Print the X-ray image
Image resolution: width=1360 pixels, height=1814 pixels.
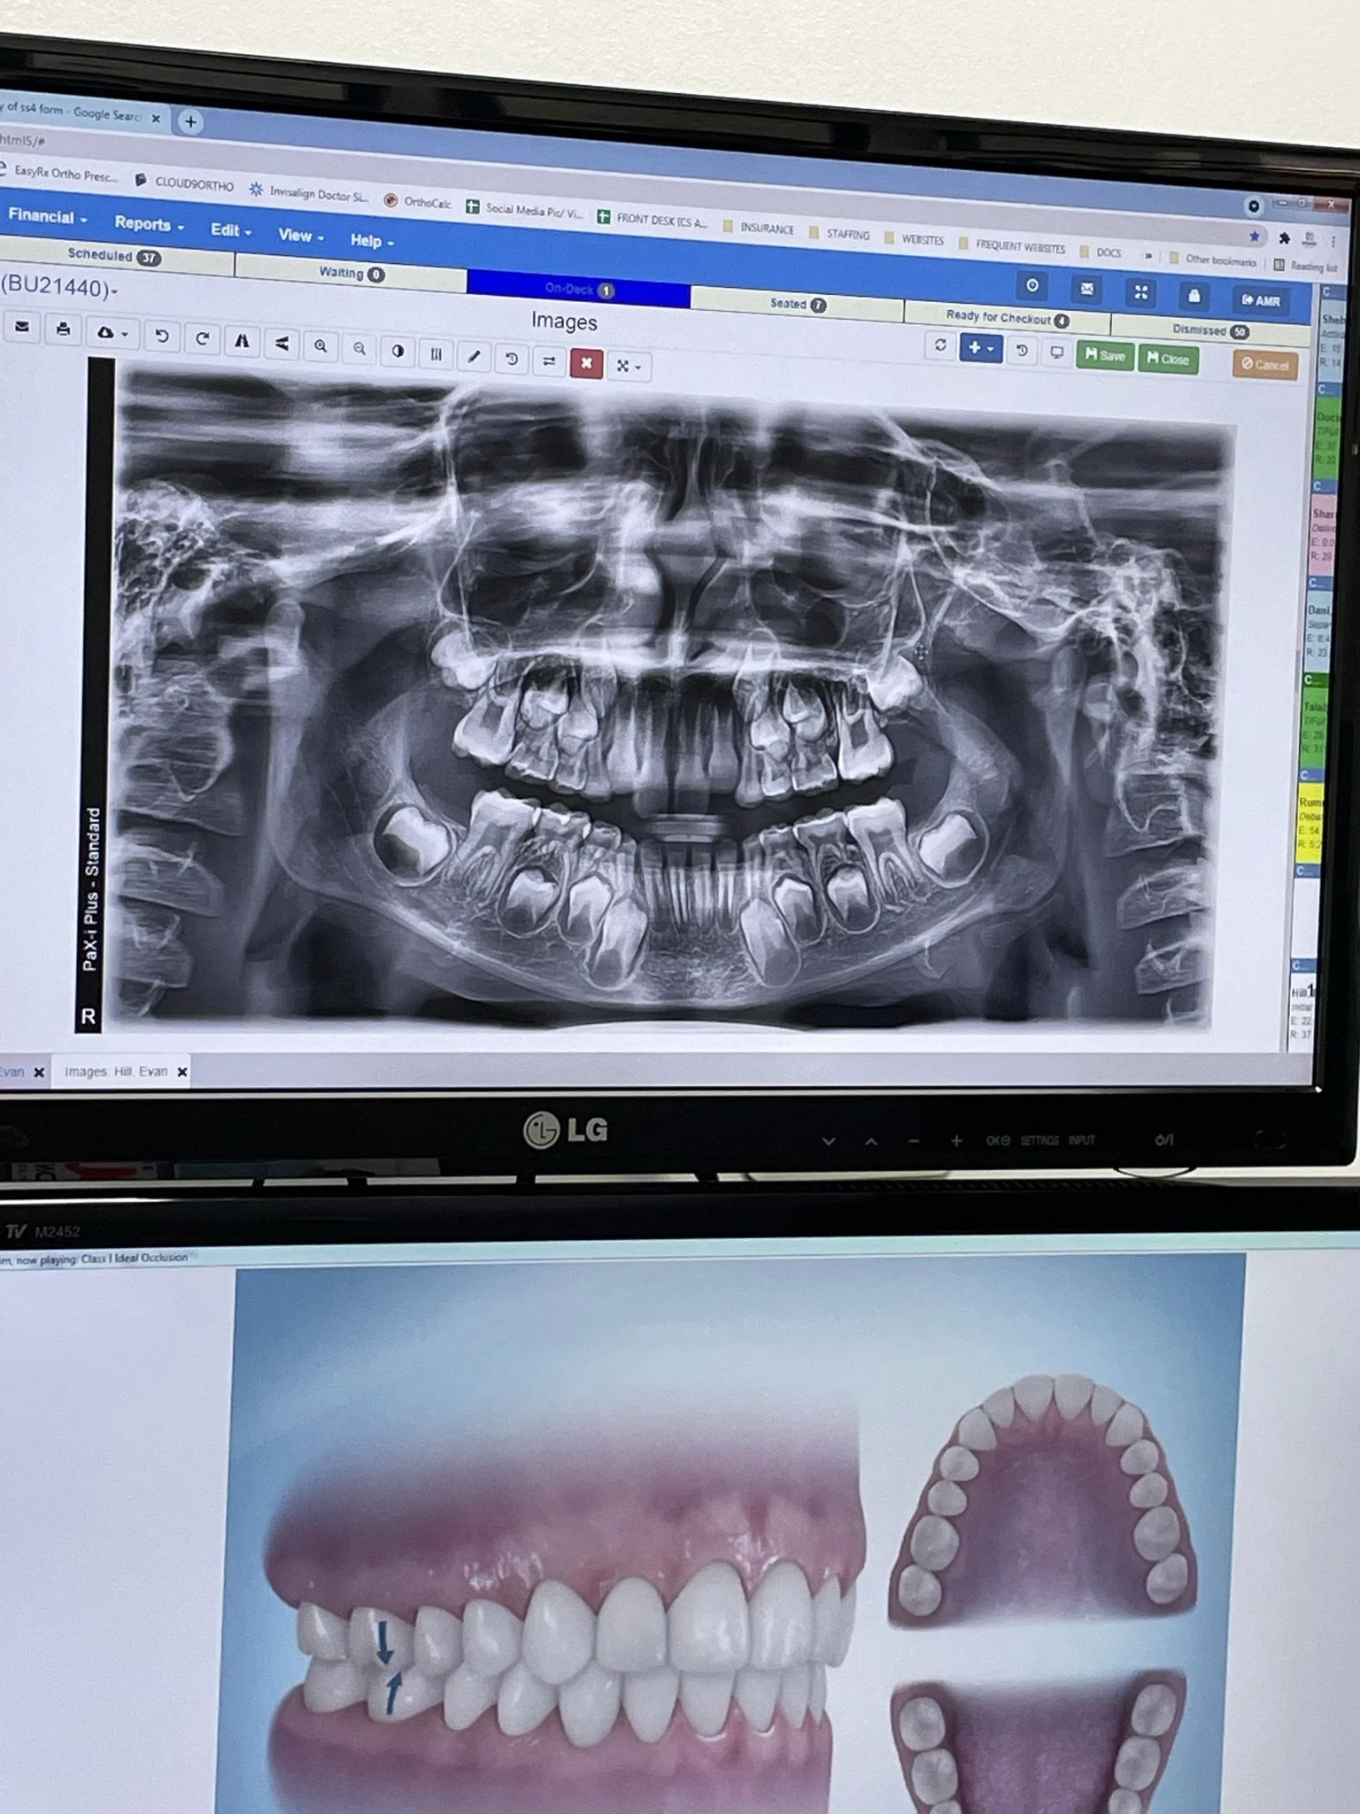click(x=63, y=329)
